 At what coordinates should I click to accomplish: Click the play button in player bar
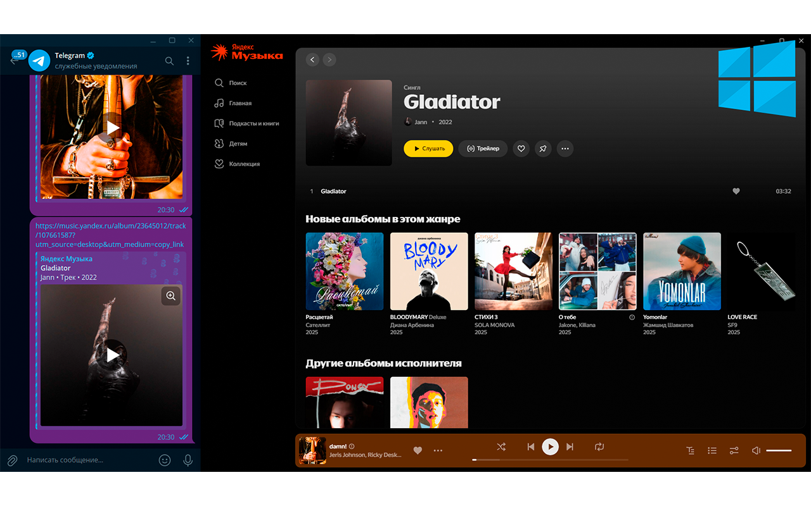tap(550, 447)
